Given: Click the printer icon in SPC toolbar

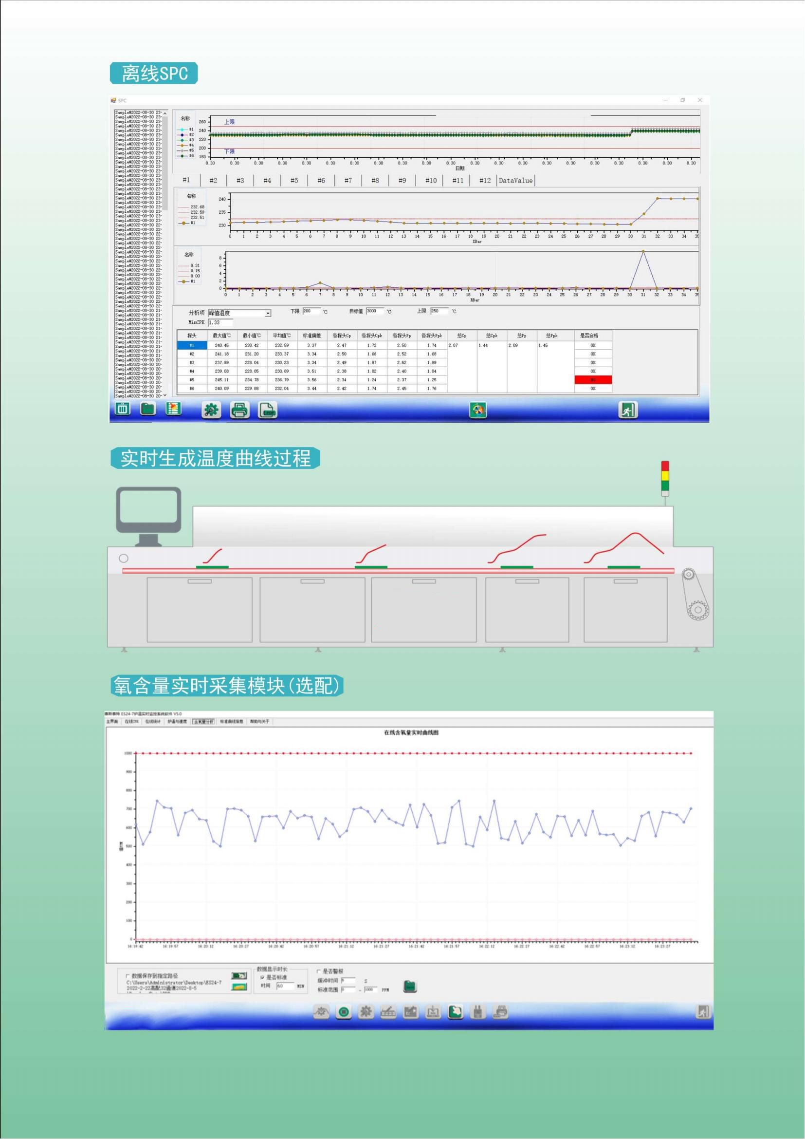Looking at the screenshot, I should [240, 410].
